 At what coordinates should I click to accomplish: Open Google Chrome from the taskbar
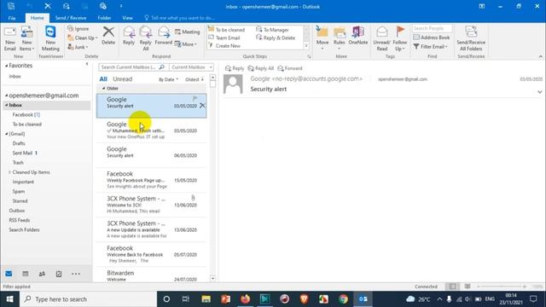click(x=343, y=299)
